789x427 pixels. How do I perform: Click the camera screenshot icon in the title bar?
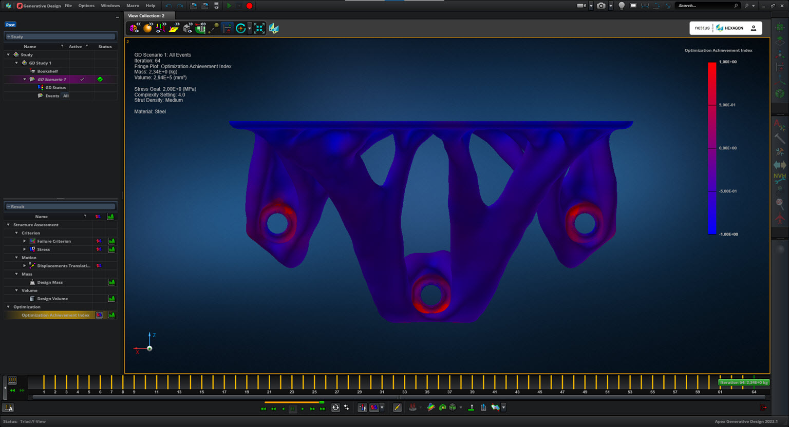point(601,6)
